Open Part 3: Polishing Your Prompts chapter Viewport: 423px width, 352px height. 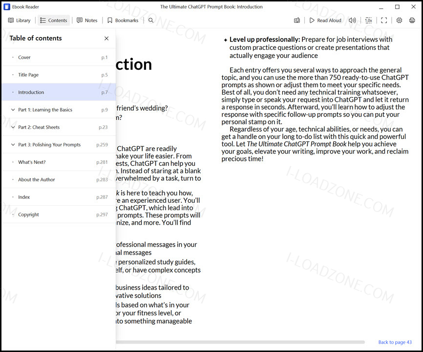pos(49,145)
